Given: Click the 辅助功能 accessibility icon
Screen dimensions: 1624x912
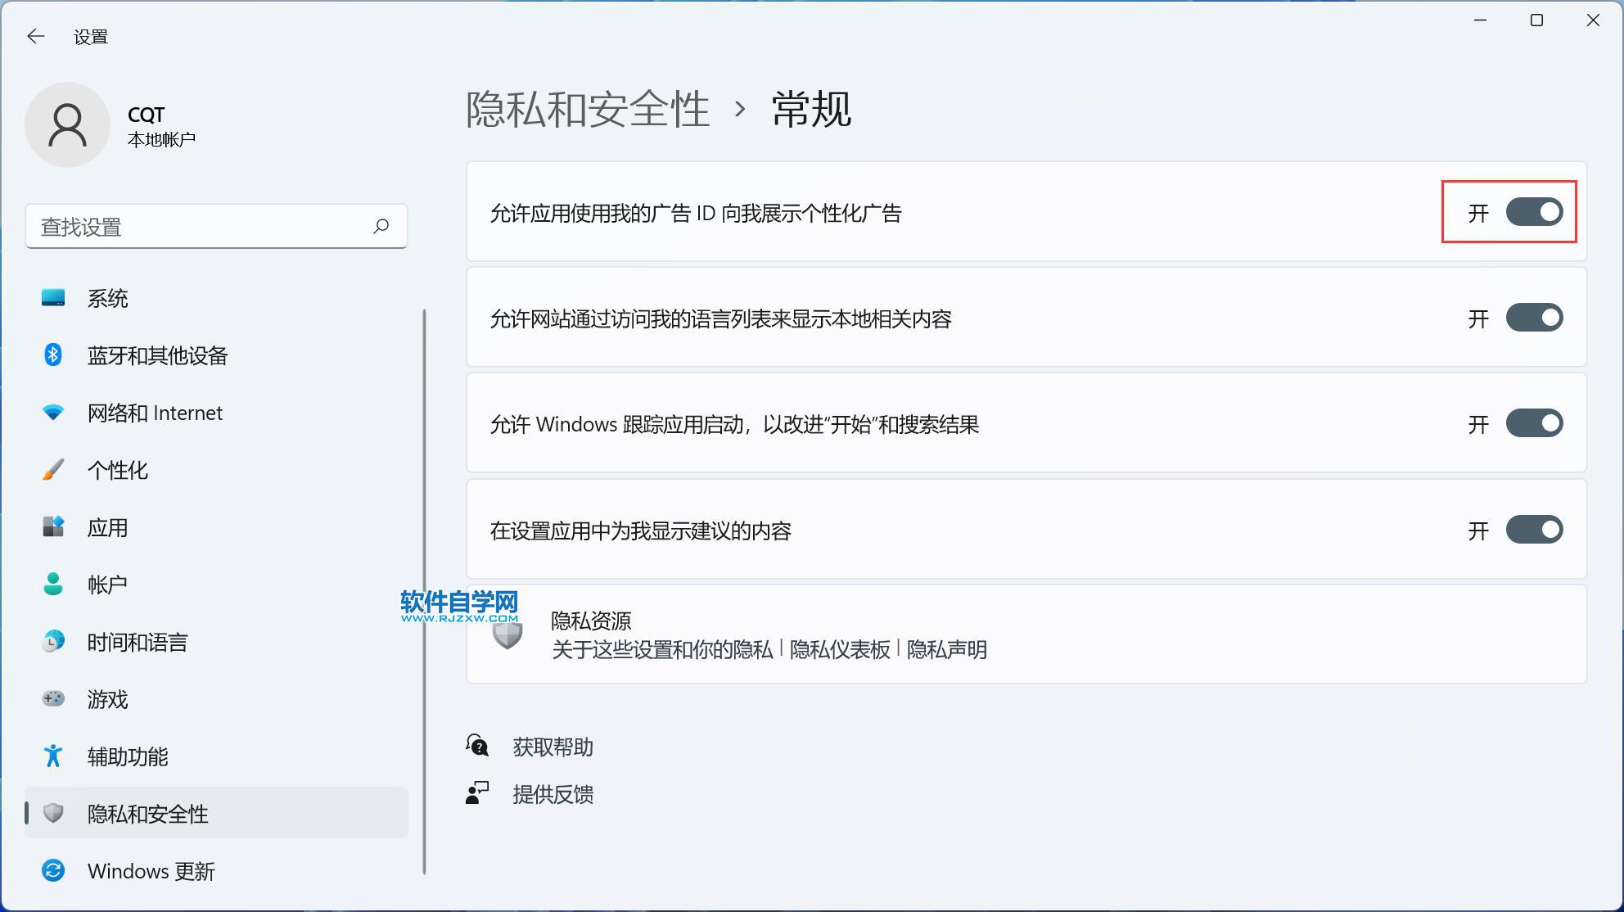Looking at the screenshot, I should [x=53, y=756].
